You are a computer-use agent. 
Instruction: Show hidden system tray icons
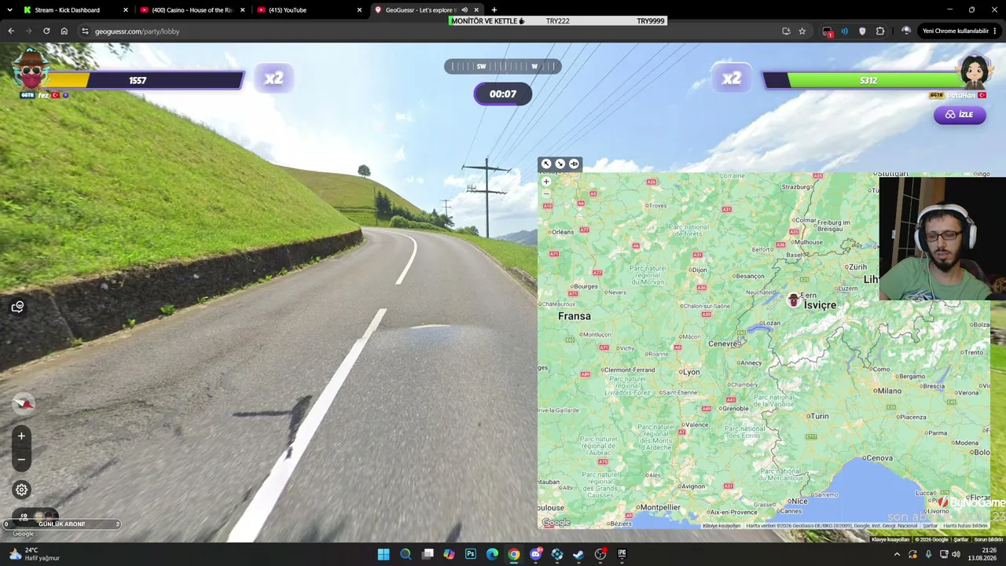click(x=897, y=554)
